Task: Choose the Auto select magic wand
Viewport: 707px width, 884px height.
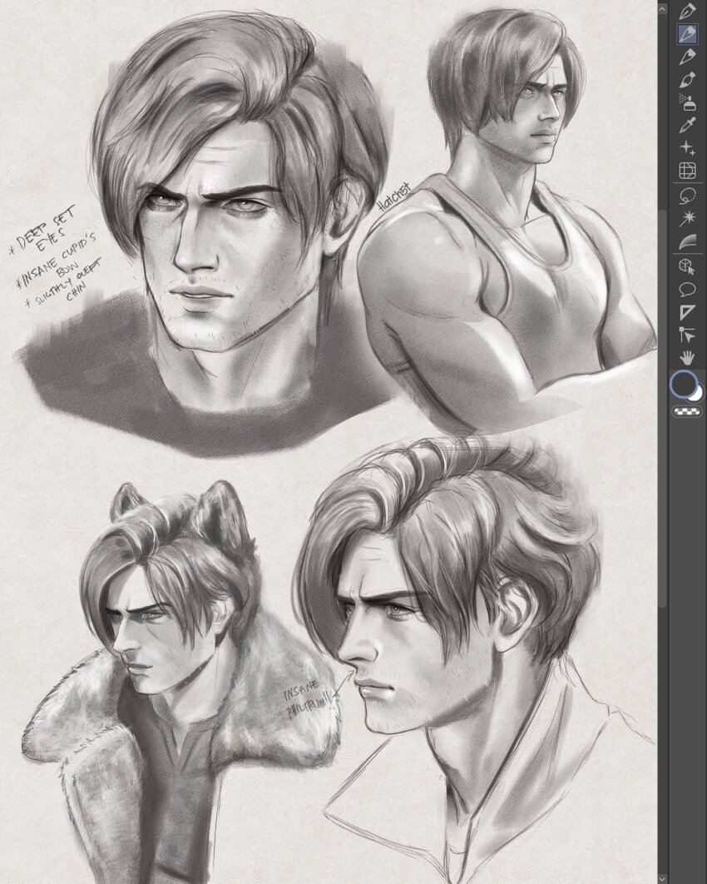Action: pyautogui.click(x=687, y=219)
